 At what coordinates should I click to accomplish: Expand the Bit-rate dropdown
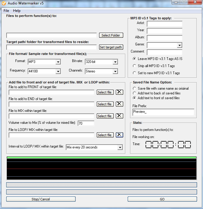pos(115,62)
